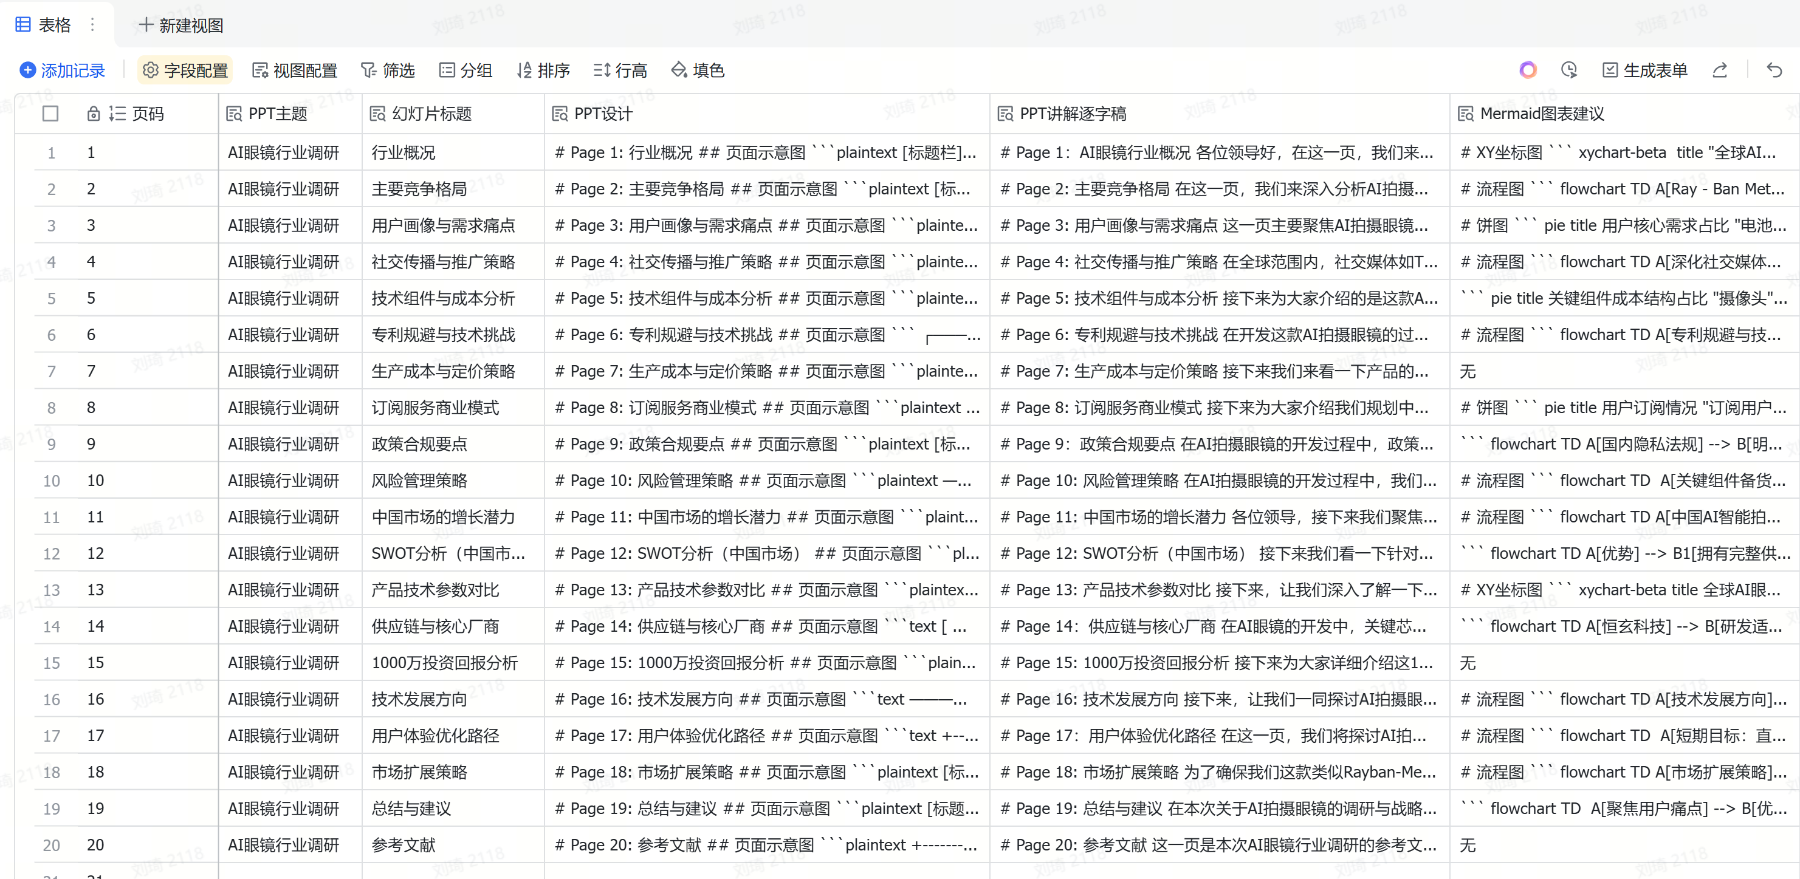Screen dimensions: 1800x879
Task: Expand the 行高 row height menu
Action: pos(620,70)
